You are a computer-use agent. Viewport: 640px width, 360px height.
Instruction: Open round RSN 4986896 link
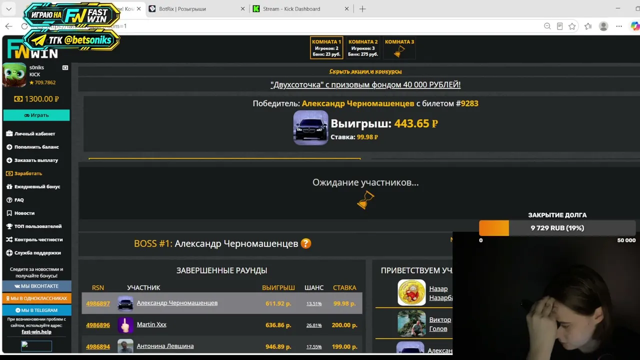(x=98, y=325)
